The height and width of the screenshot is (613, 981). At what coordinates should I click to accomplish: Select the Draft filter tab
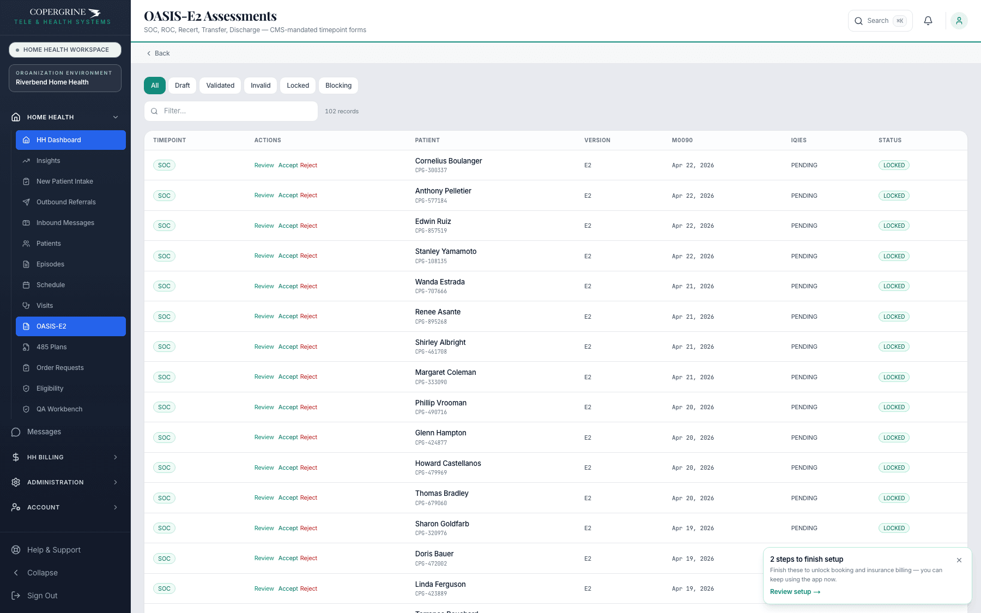pos(182,86)
